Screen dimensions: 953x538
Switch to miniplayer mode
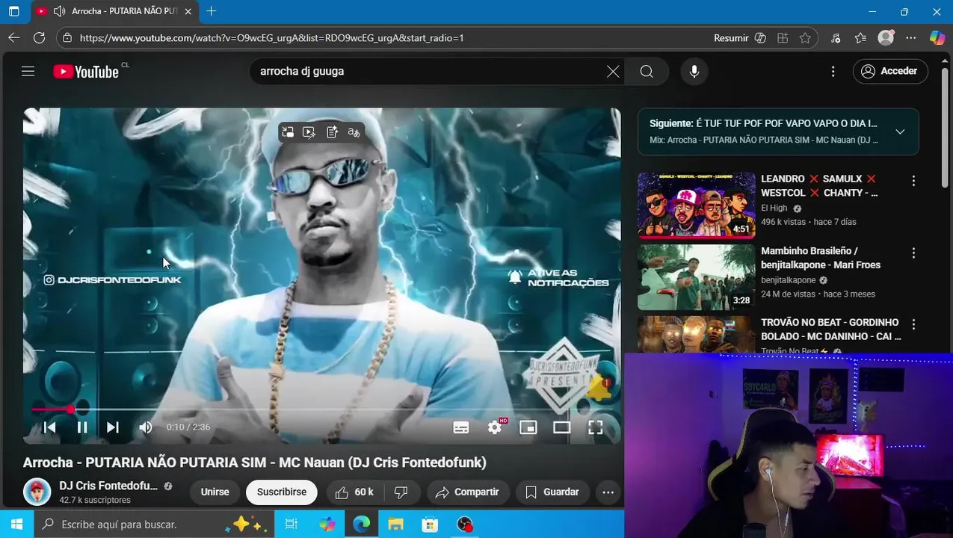point(528,427)
